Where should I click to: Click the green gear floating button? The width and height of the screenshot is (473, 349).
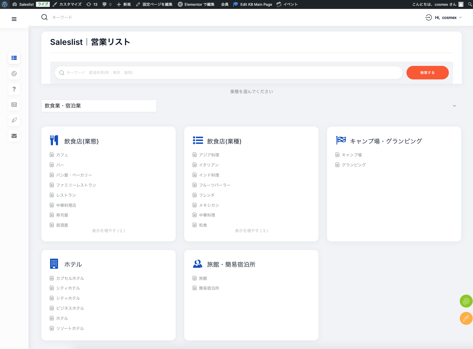point(466,301)
